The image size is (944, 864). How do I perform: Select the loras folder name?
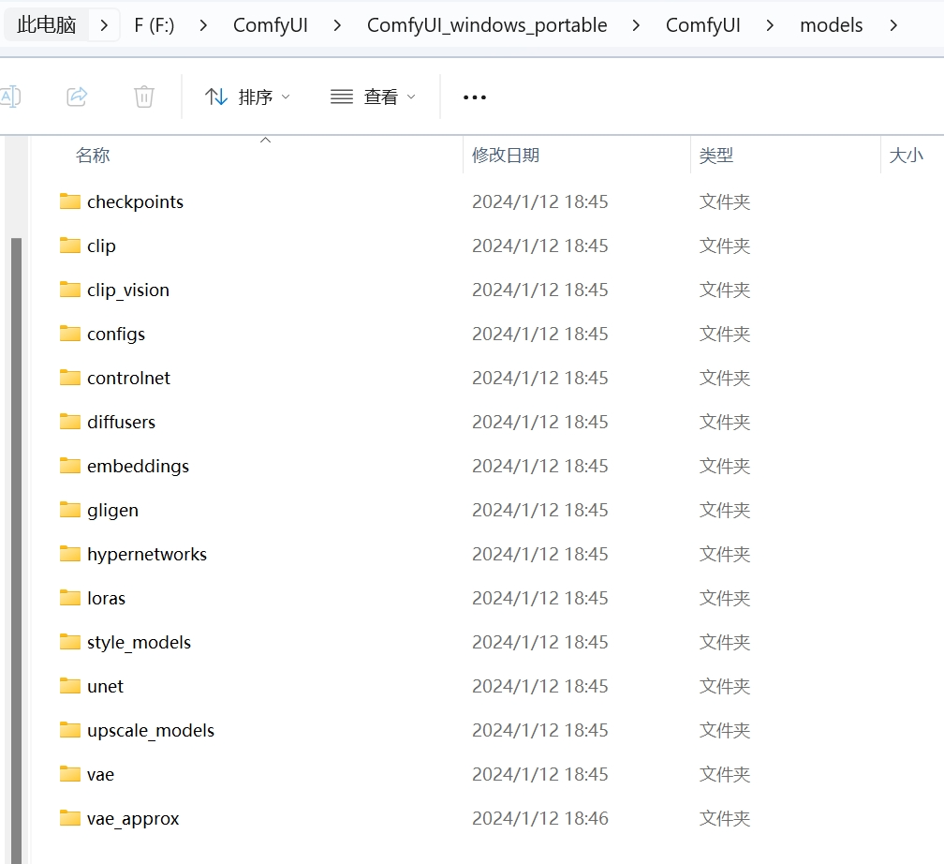coord(106,598)
